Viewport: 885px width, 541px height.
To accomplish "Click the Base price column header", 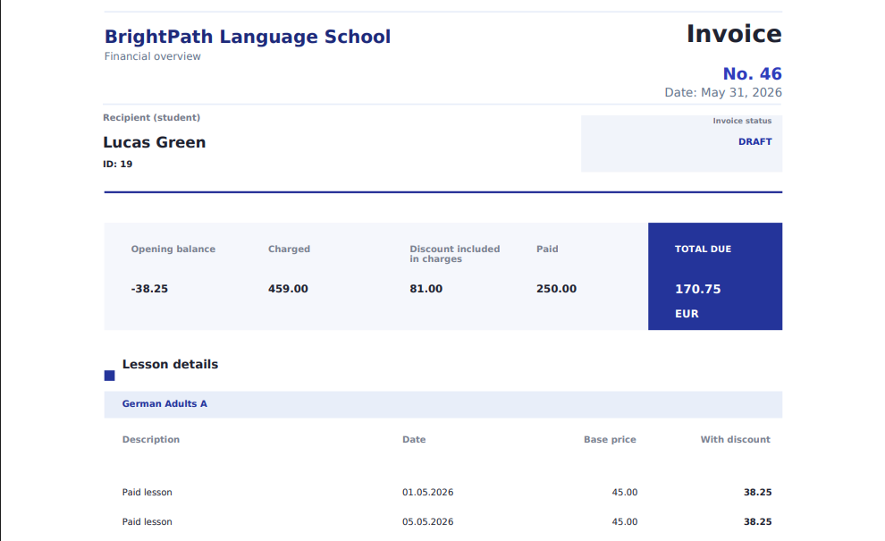I will [x=610, y=439].
